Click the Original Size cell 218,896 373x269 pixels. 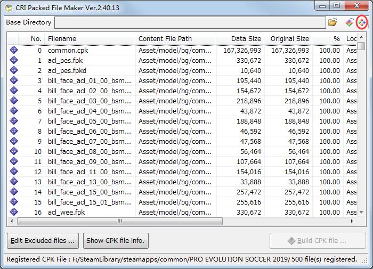click(297, 101)
